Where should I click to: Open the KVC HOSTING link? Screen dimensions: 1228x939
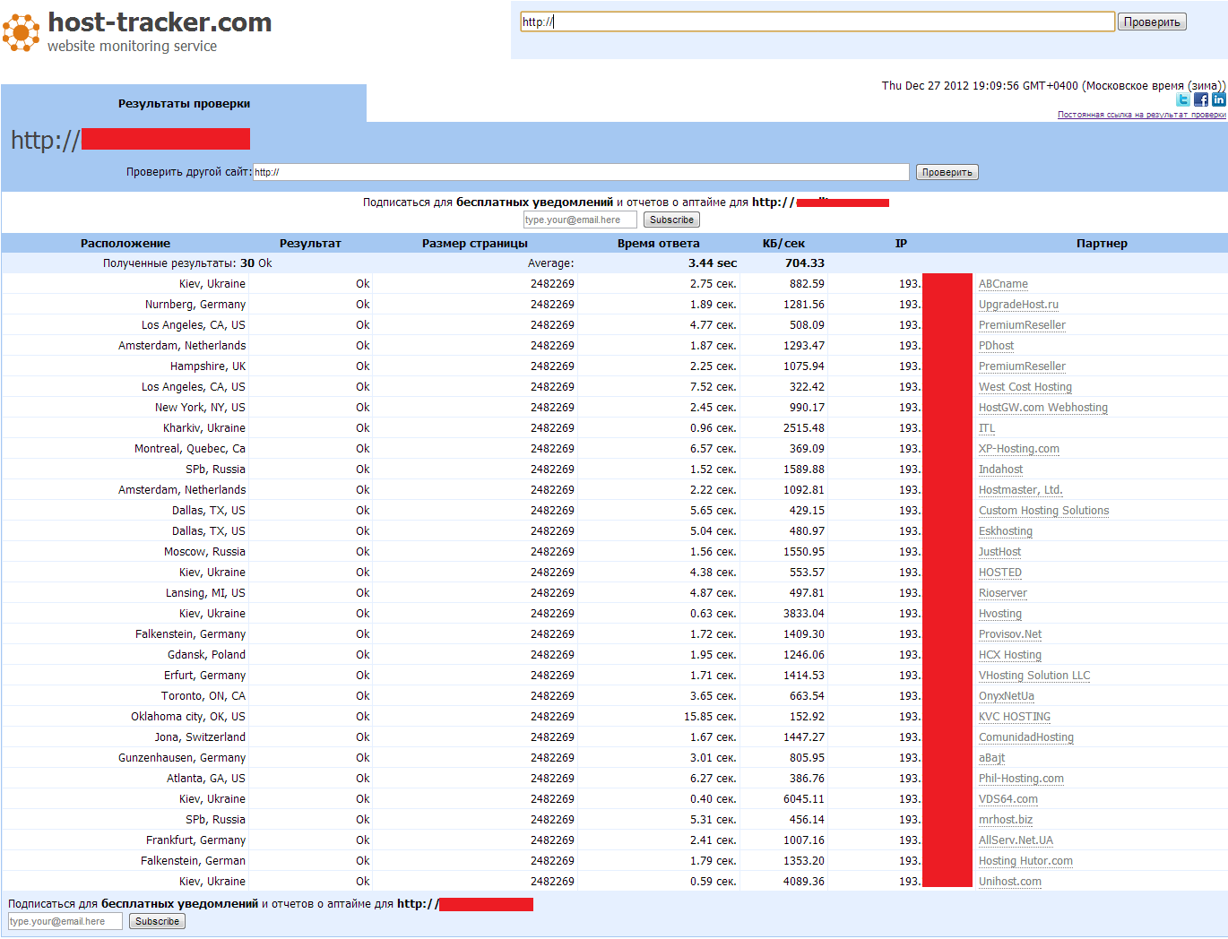(x=1015, y=717)
